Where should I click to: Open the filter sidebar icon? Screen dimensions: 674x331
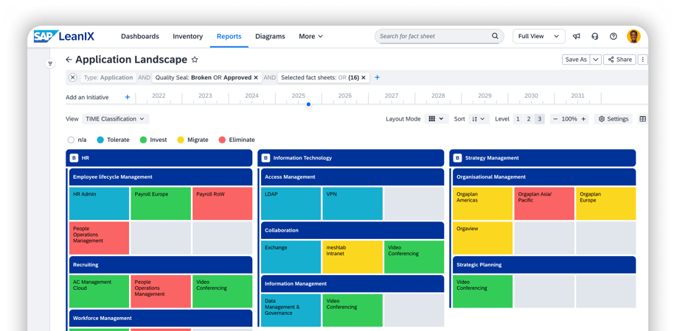pyautogui.click(x=50, y=64)
